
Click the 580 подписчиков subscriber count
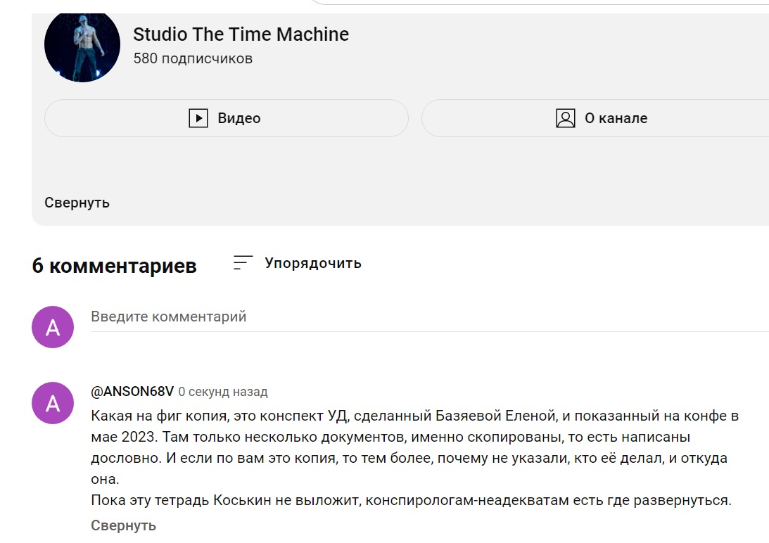(x=193, y=58)
